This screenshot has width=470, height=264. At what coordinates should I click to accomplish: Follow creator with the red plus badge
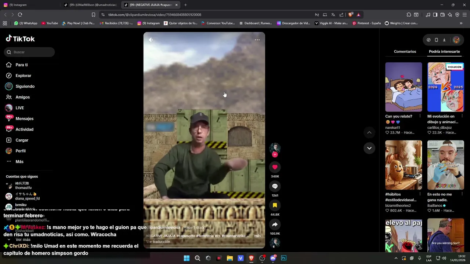[275, 155]
